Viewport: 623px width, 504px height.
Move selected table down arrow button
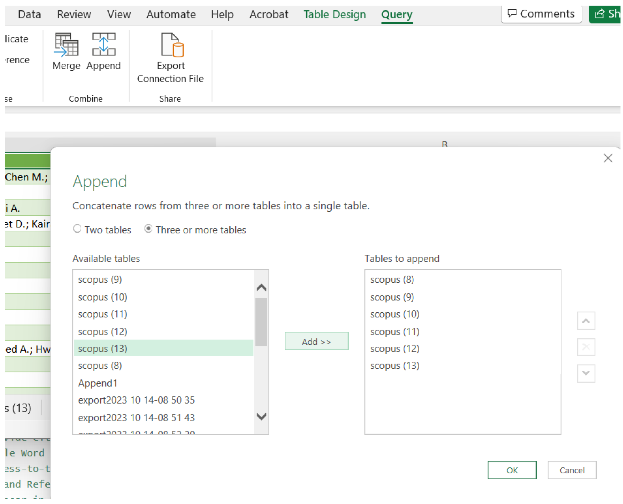586,373
